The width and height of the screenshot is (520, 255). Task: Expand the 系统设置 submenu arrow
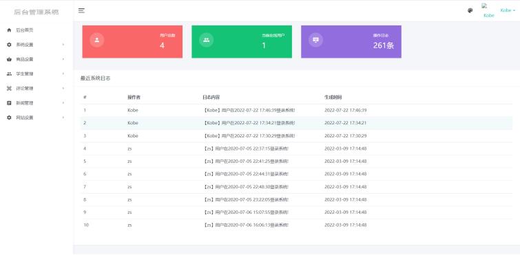[x=63, y=45]
